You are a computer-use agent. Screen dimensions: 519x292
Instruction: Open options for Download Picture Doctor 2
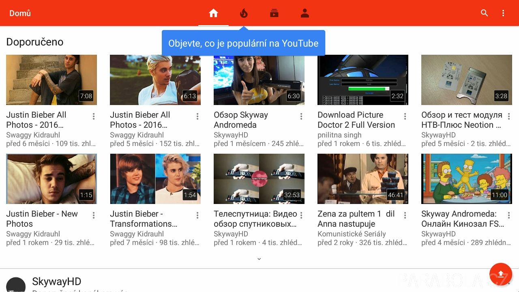(x=405, y=116)
